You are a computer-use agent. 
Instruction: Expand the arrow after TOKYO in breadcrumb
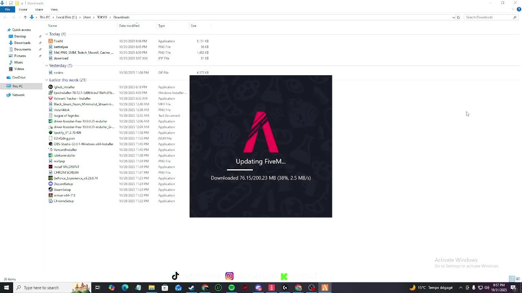[111, 17]
